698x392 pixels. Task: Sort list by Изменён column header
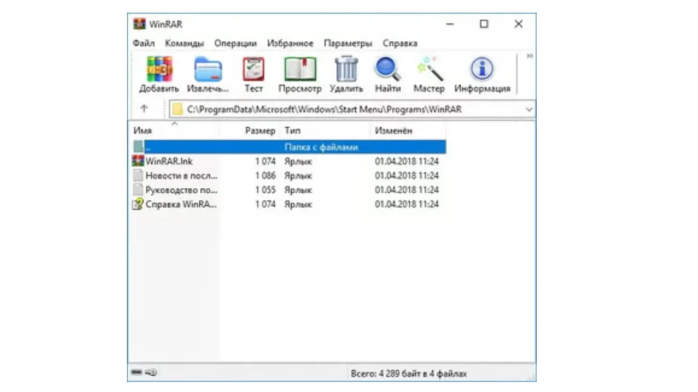(x=394, y=131)
